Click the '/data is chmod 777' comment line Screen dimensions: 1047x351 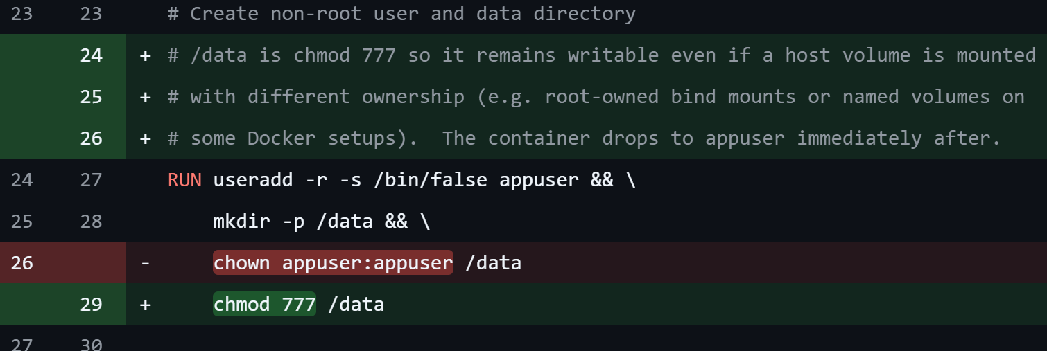point(601,55)
